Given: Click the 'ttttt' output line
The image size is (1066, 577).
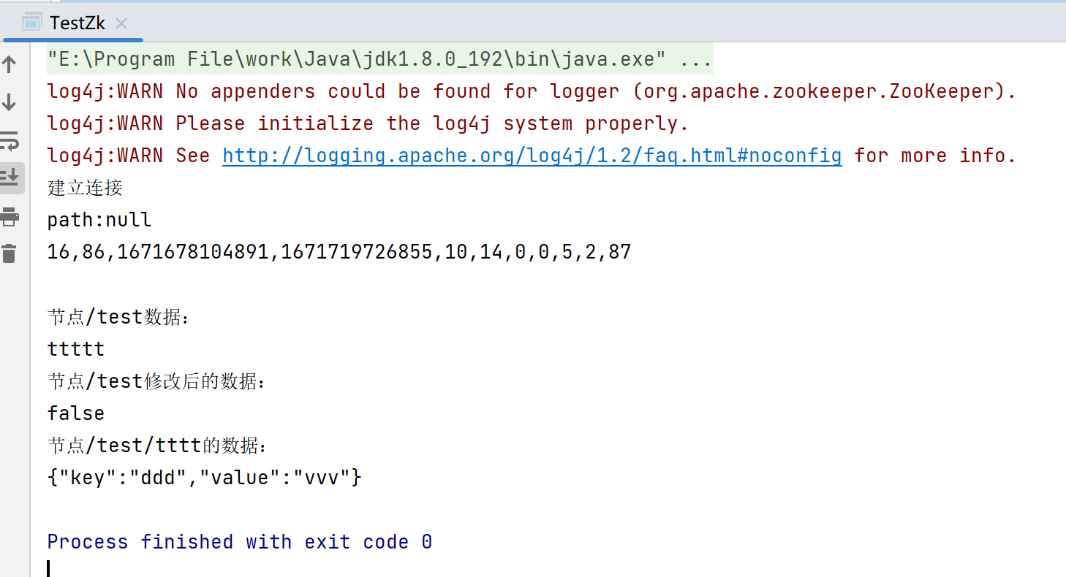Looking at the screenshot, I should (76, 349).
